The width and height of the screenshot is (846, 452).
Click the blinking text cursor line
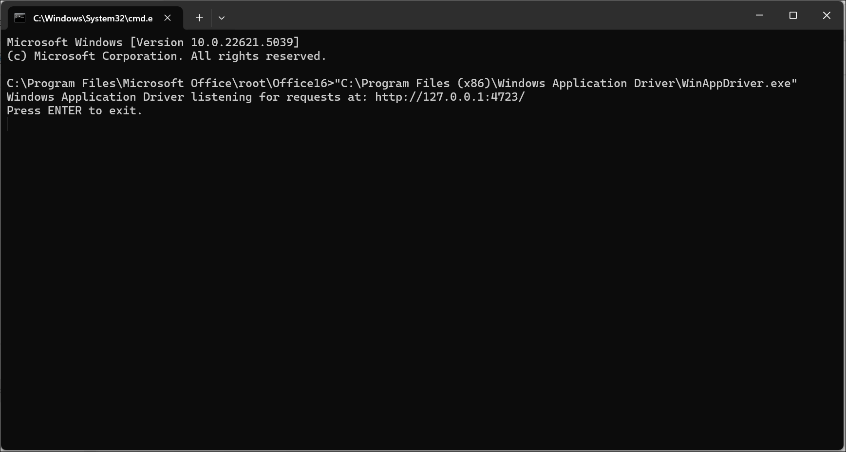click(7, 125)
